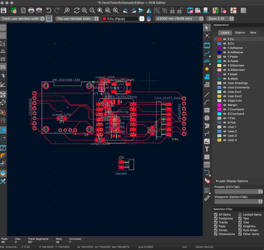Uncheck the Footprints selection filter
The width and height of the screenshot is (264, 250).
tap(216, 219)
